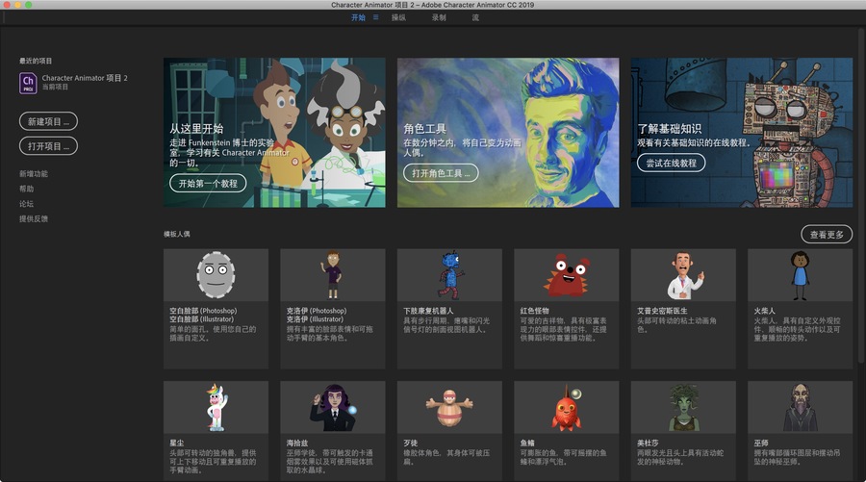Choose the 星尘 unicorn puppet
The height and width of the screenshot is (482, 866).
point(216,431)
